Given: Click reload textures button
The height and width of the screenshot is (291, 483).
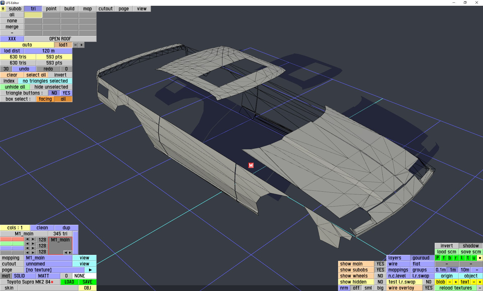Looking at the screenshot, I should (x=455, y=288).
